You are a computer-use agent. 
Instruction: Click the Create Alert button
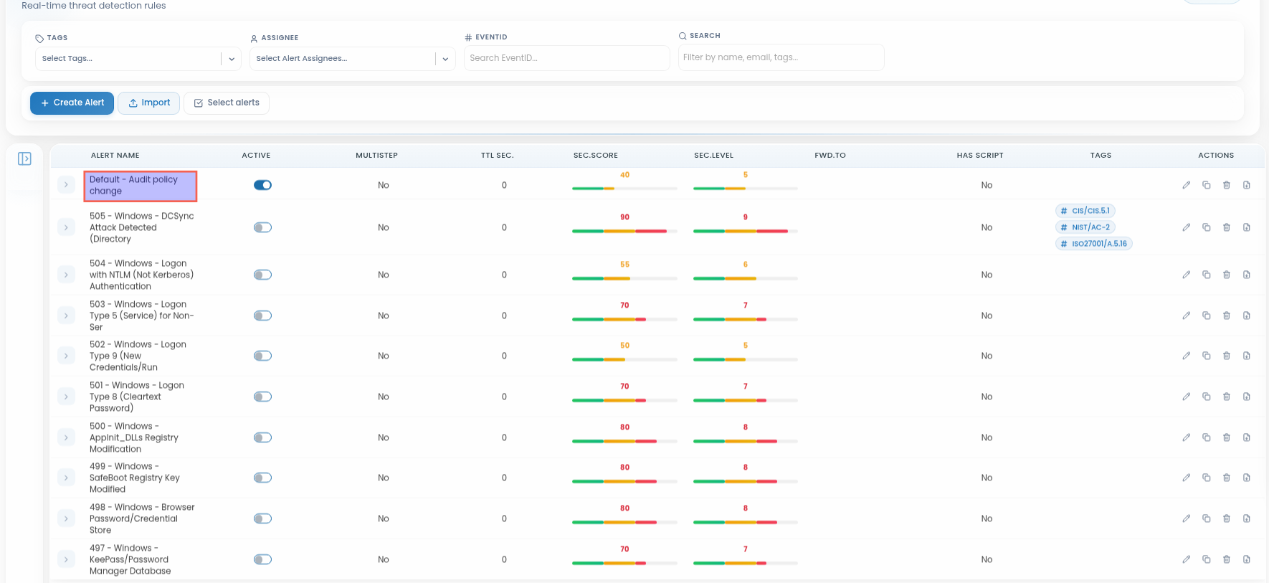[72, 103]
